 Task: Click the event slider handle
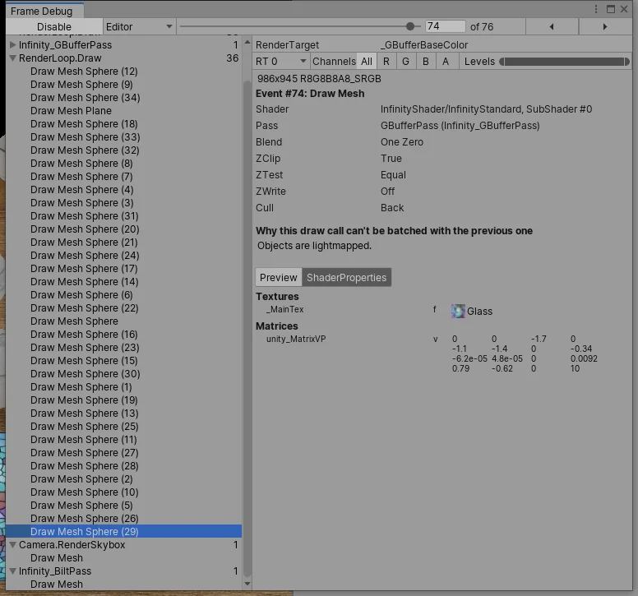click(410, 27)
